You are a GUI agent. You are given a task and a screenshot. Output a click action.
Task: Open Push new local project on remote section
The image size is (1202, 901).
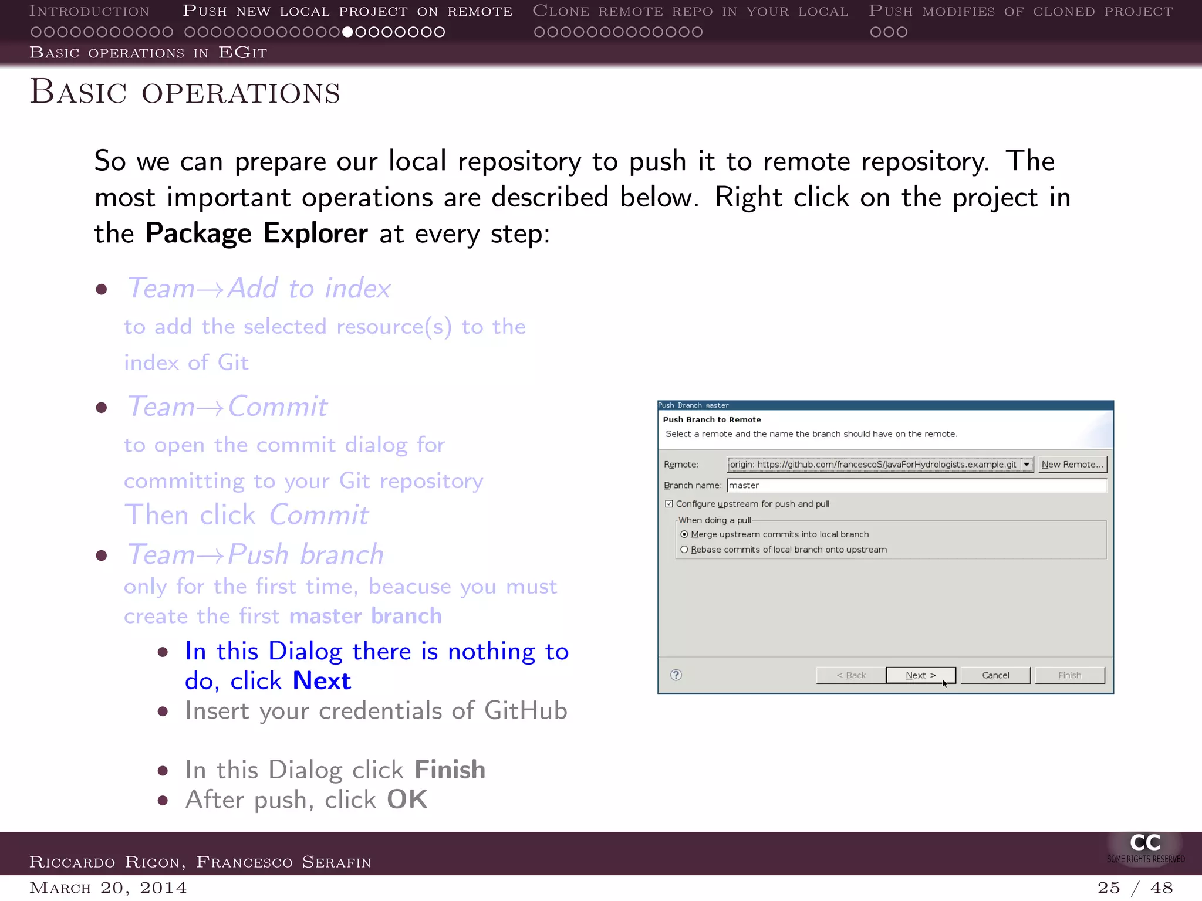coord(347,11)
